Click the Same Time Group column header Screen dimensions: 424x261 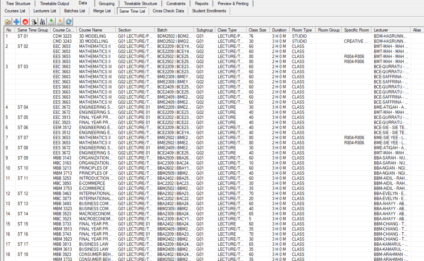click(x=33, y=30)
